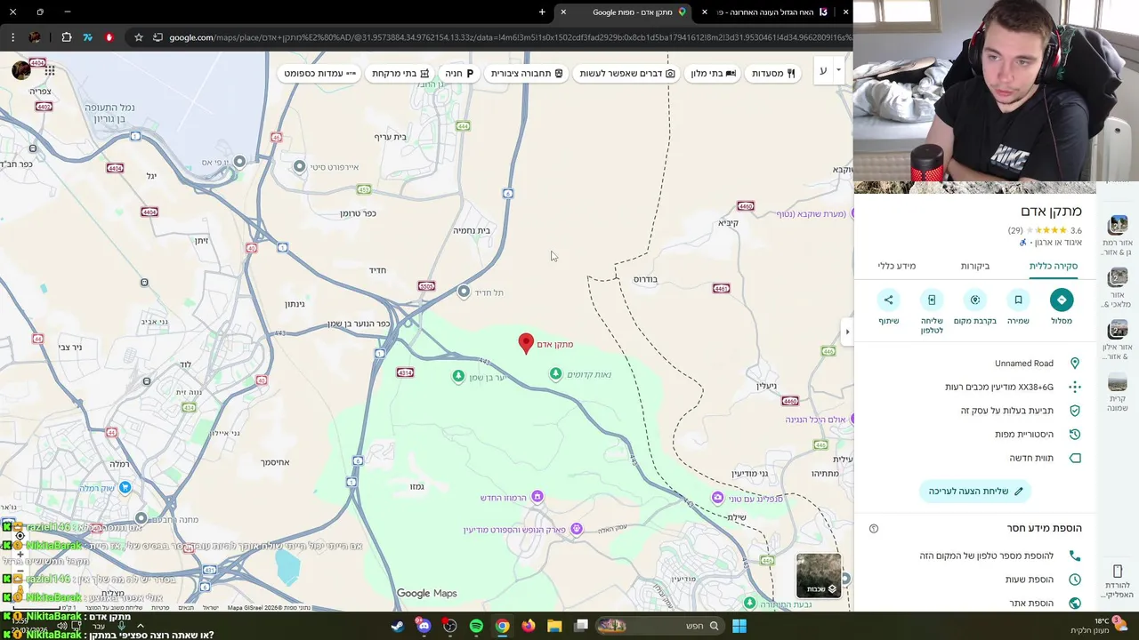Screen dimensions: 1139x640
Task: Click the Google account avatar on the map
Action: click(21, 70)
